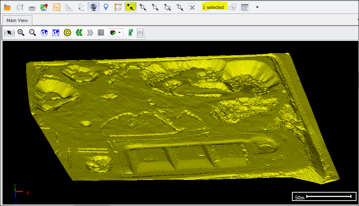The image size is (359, 206).
Task: Select the angle measurement tool
Action: [69, 7]
